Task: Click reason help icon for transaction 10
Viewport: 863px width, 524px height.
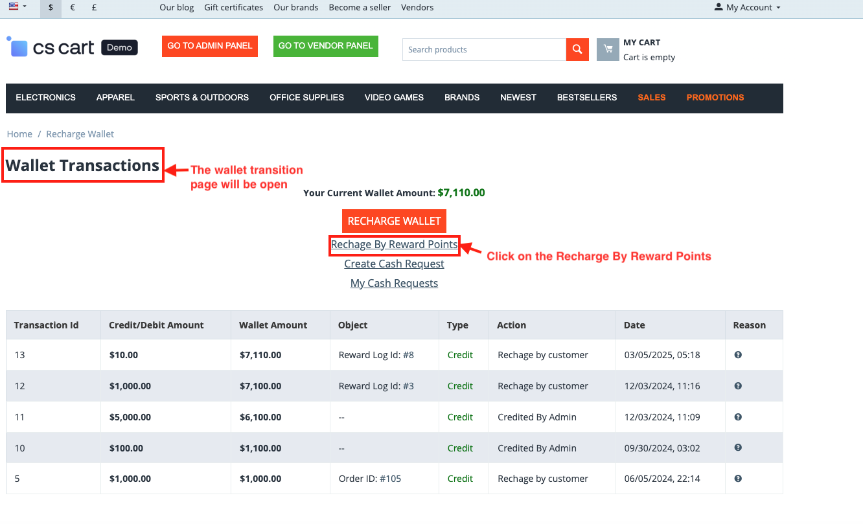Action: pyautogui.click(x=738, y=448)
